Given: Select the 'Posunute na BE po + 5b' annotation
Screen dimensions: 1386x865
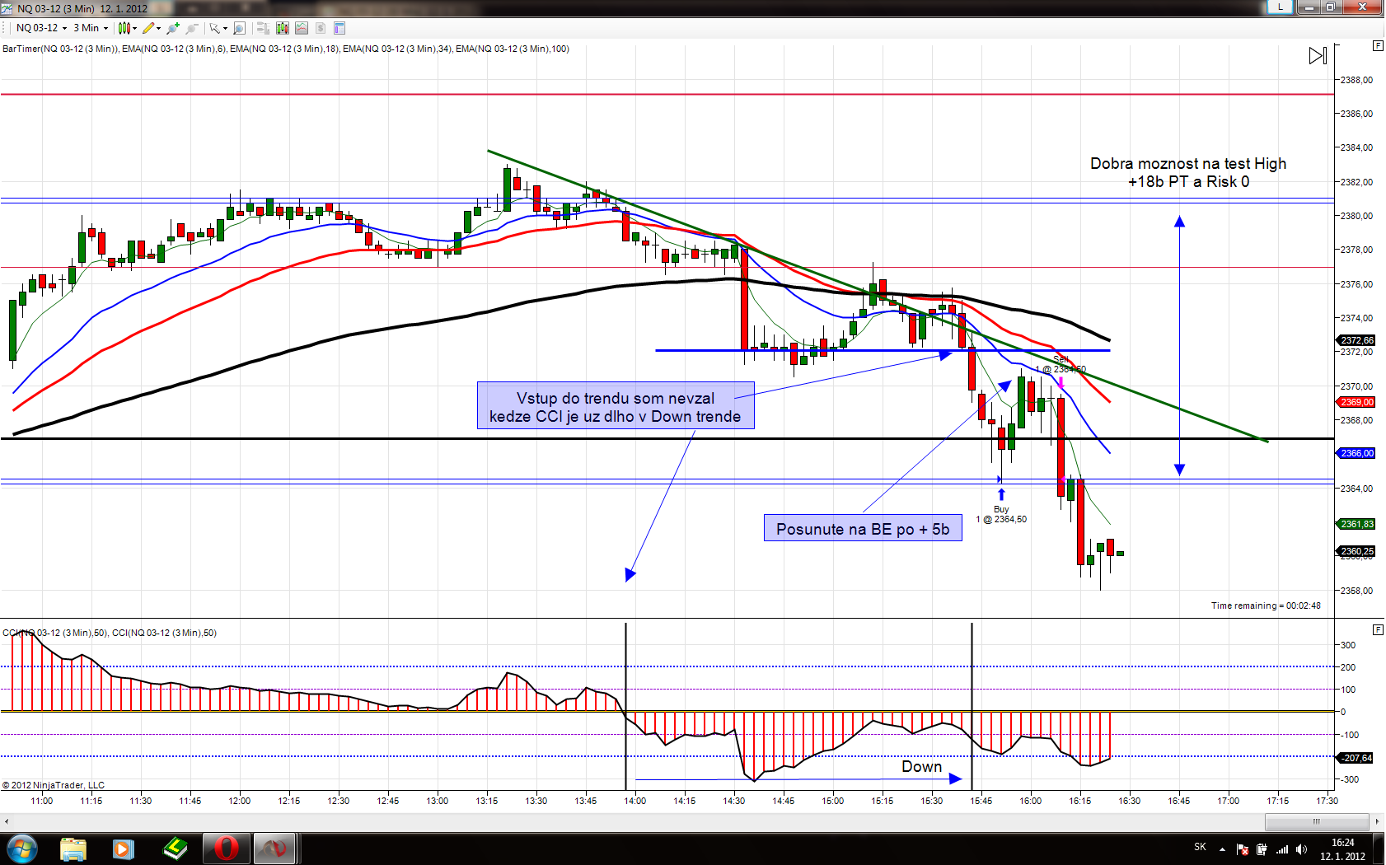Looking at the screenshot, I should coord(863,528).
